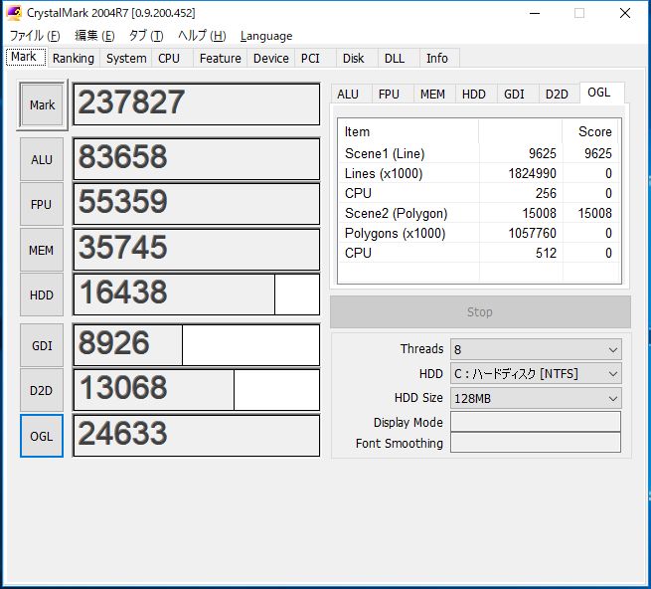Launch the GDI benchmark button
Image resolution: width=651 pixels, height=589 pixels.
coord(42,345)
